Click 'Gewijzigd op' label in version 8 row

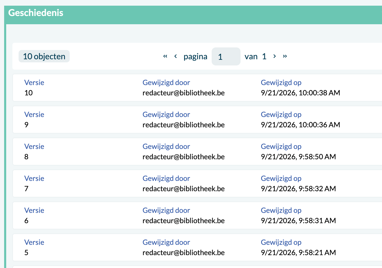281,146
